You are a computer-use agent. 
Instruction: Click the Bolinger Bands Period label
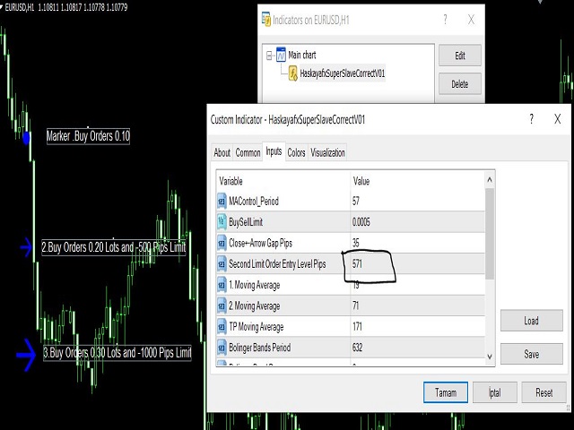pyautogui.click(x=260, y=348)
